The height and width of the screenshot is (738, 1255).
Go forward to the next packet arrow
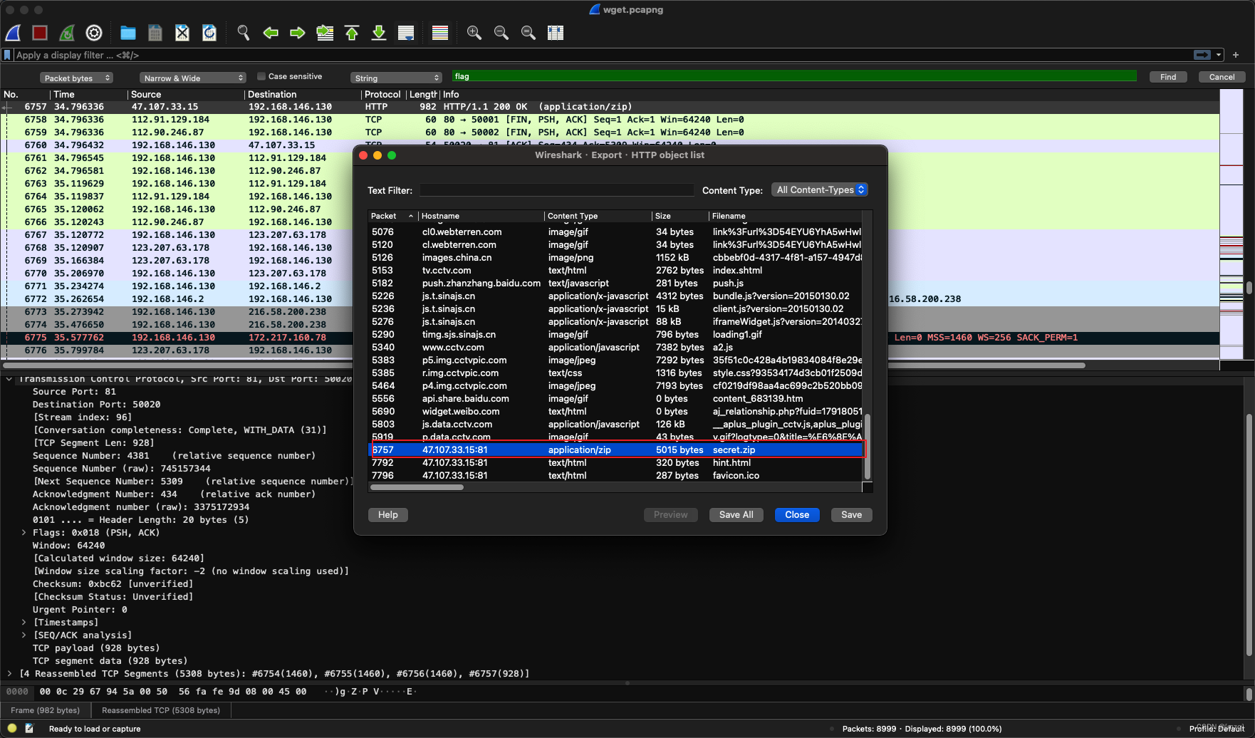298,33
